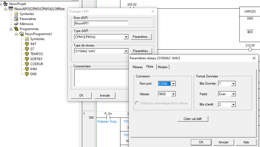This screenshot has width=260, height=147.
Task: Click the Nom d'API text field
Action: tap(101, 23)
